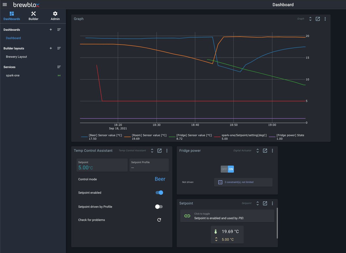Click the Setpoint widget scrollbar
The image size is (346, 253).
(277, 223)
